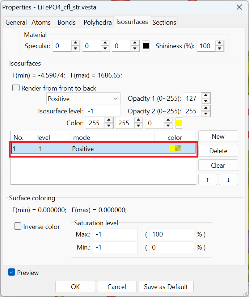
Task: Decrease first Specular value spinner
Action: [x=76, y=49]
